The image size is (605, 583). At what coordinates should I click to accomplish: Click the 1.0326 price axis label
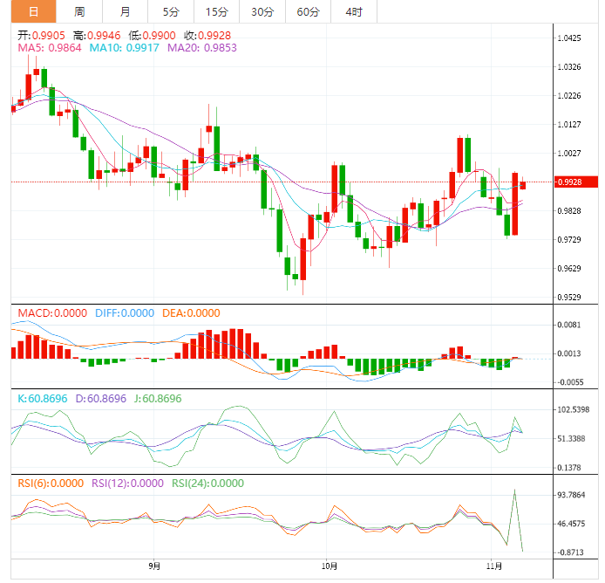click(x=569, y=67)
